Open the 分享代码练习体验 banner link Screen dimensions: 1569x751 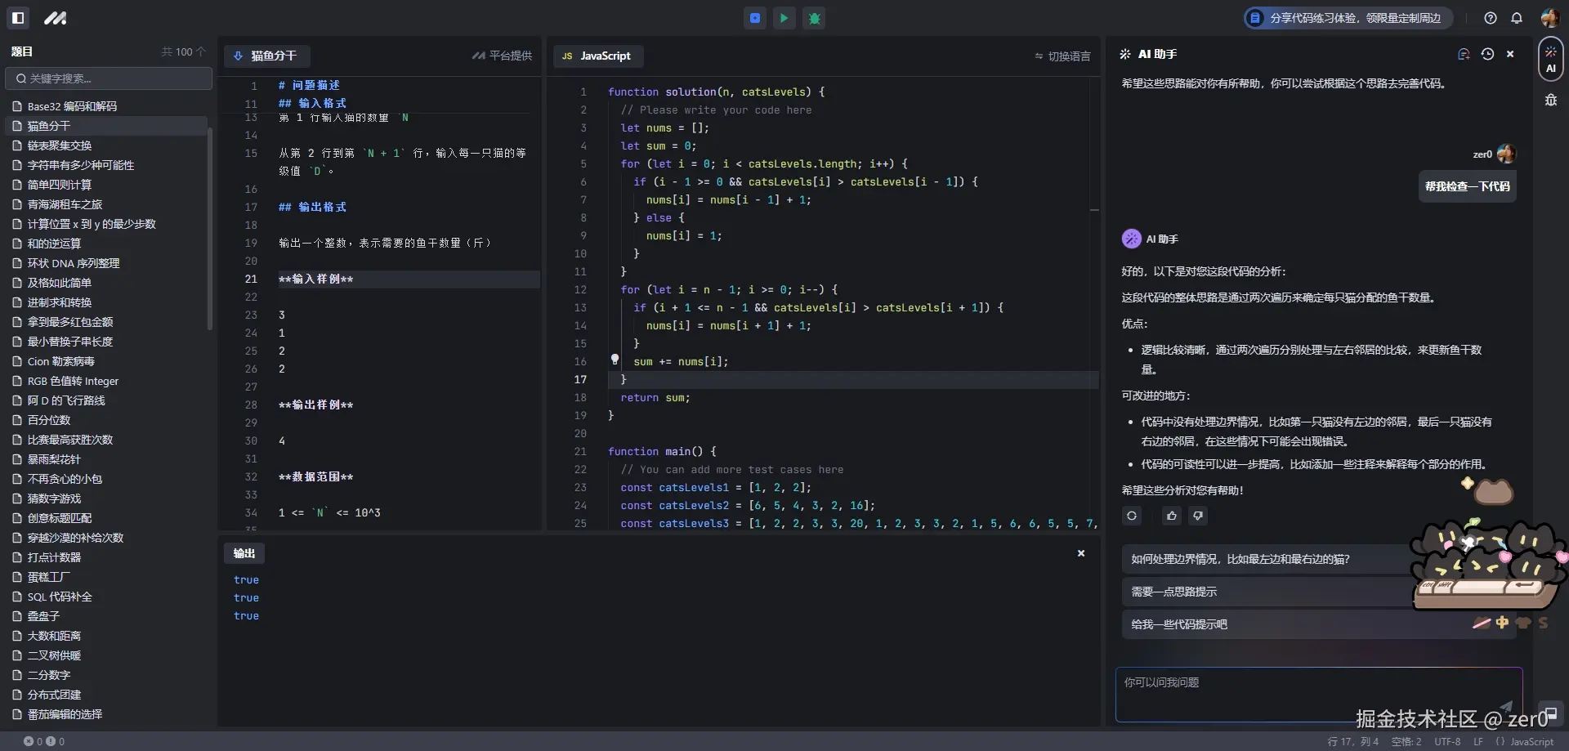point(1347,18)
